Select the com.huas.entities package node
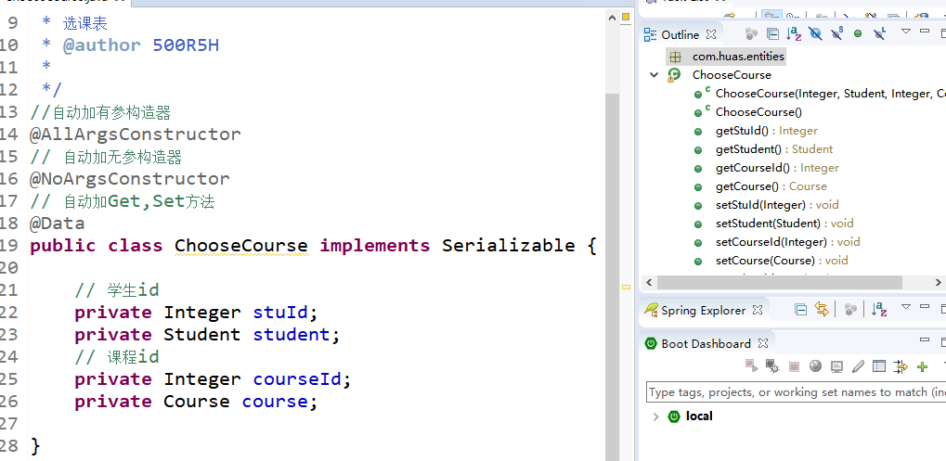 point(738,57)
